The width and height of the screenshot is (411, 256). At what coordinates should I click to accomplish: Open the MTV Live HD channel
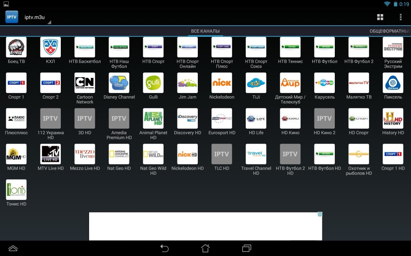[50, 154]
